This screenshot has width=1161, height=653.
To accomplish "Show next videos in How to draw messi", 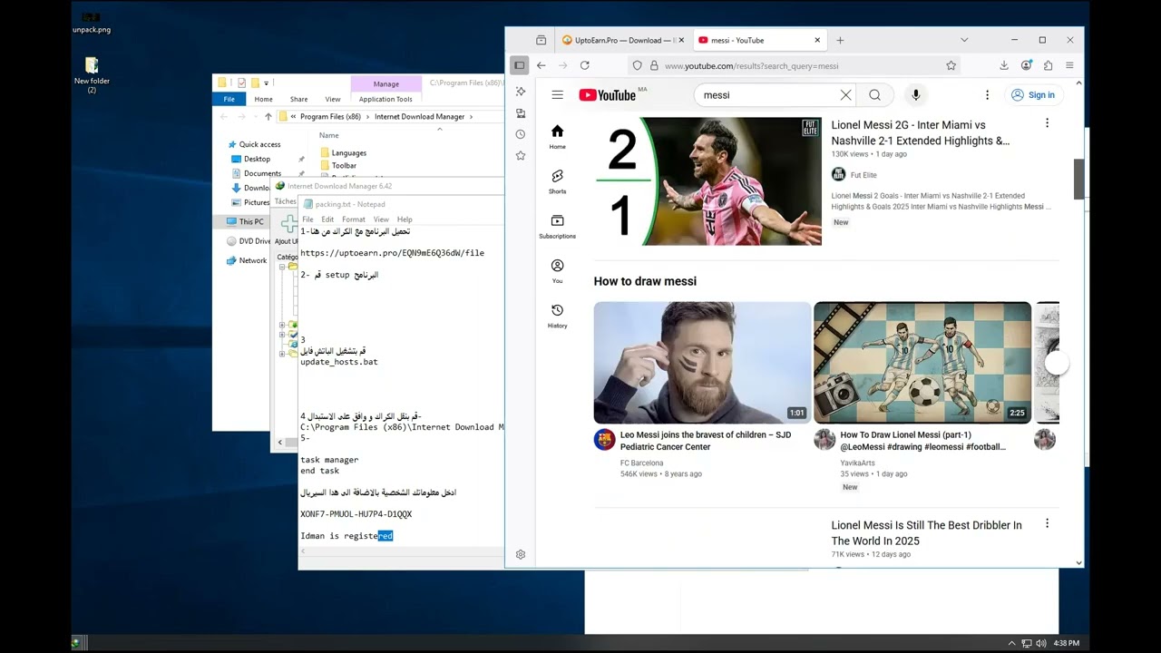I will tap(1056, 363).
